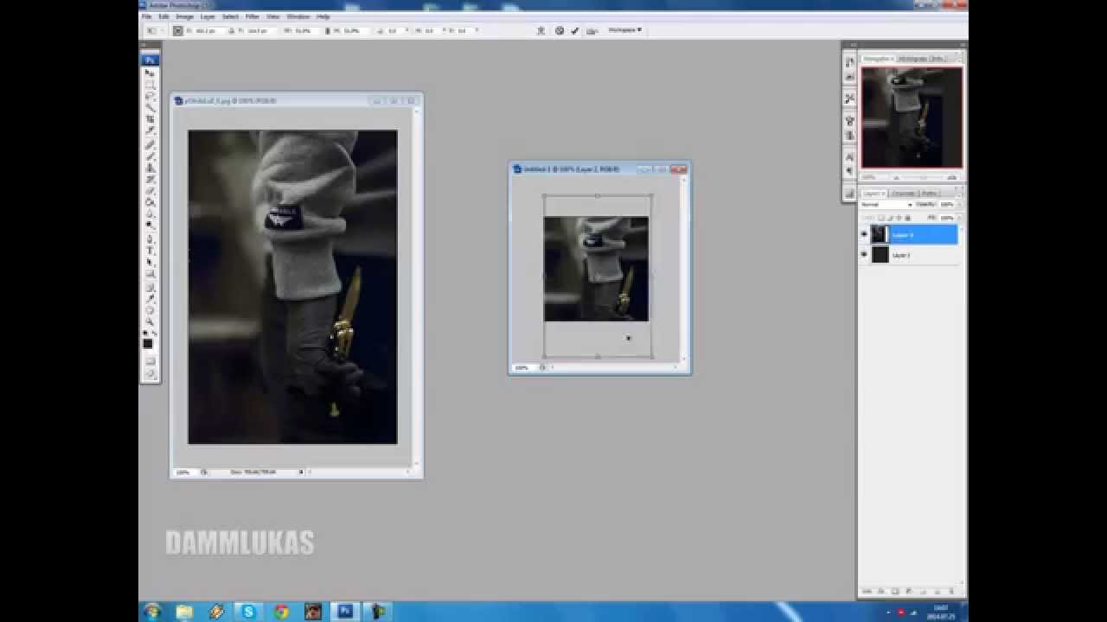
Task: Open the Normal blend mode dropdown
Action: [x=886, y=205]
